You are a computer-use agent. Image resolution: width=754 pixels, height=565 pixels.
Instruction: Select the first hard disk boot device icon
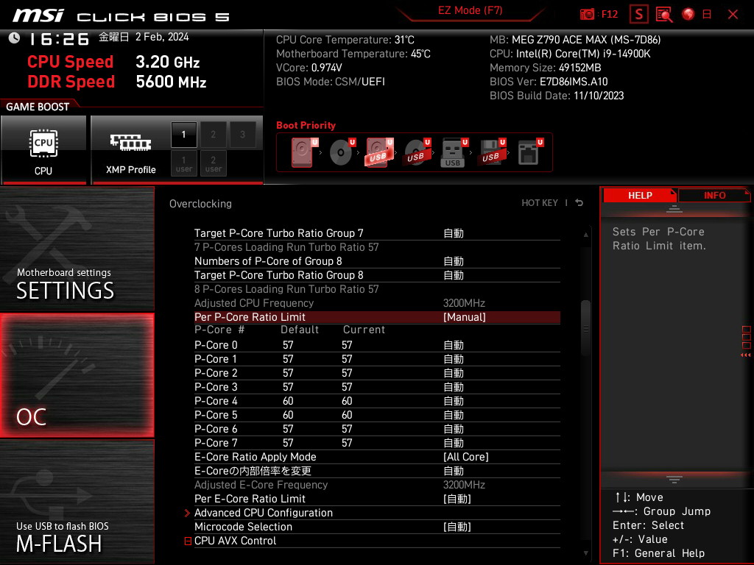point(304,152)
